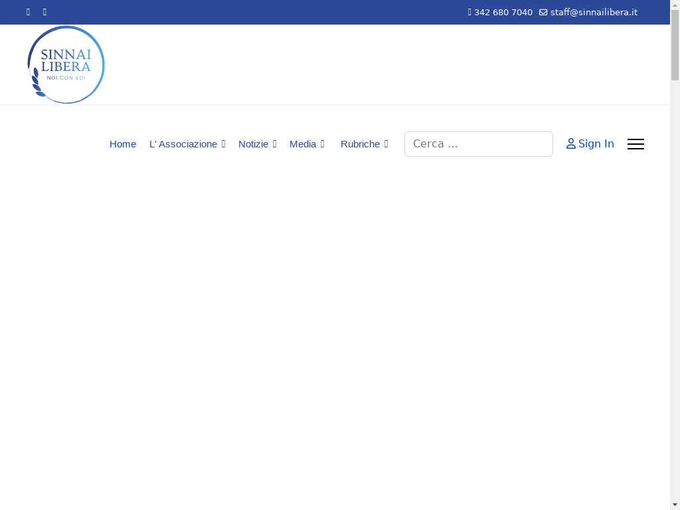Image resolution: width=680 pixels, height=510 pixels.
Task: Expand the Notizie dropdown arrow
Action: tap(274, 144)
